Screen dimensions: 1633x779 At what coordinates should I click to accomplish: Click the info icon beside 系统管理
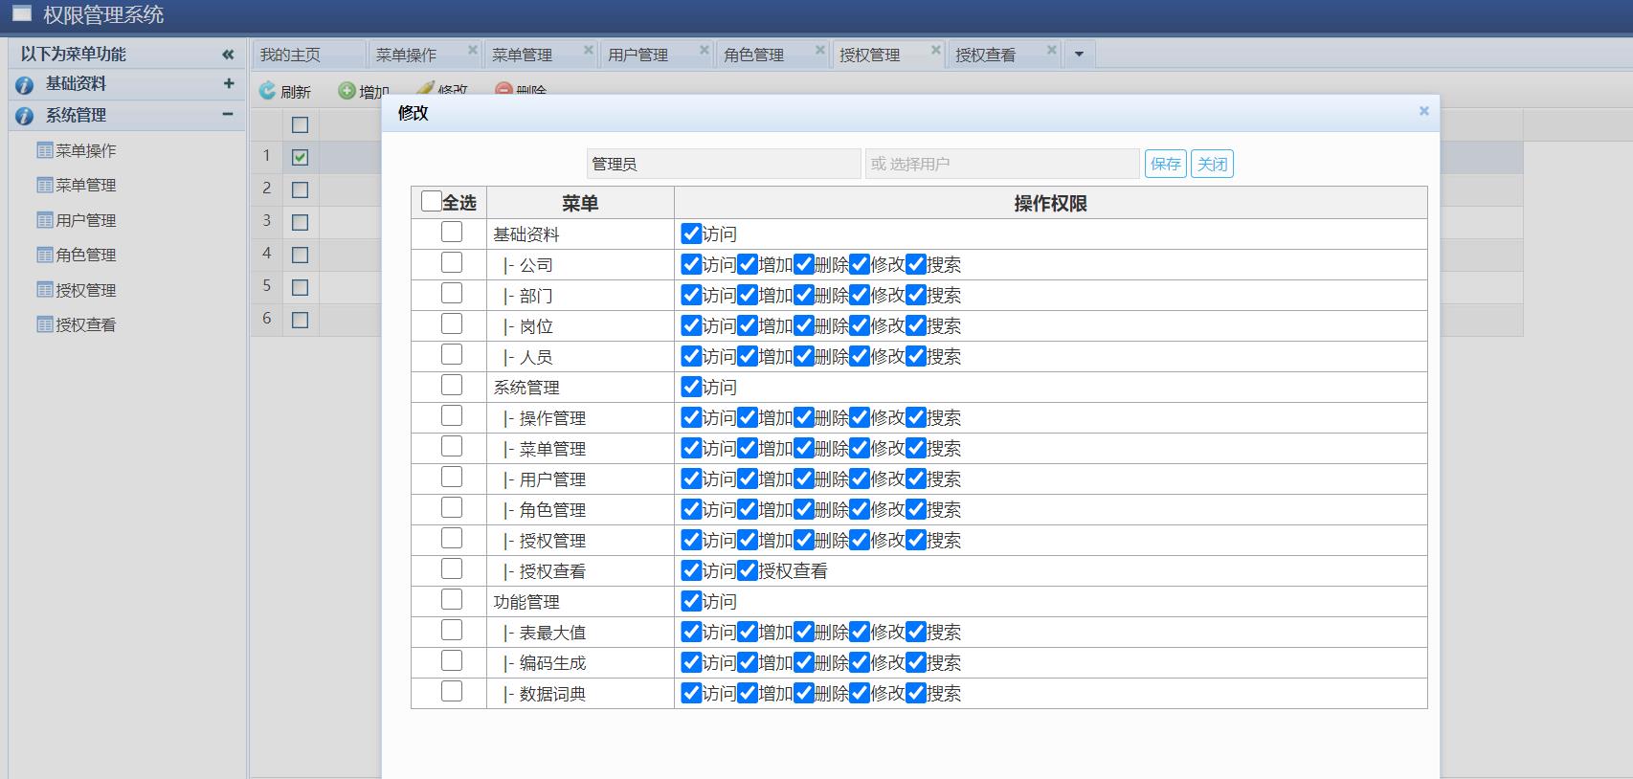pos(25,116)
